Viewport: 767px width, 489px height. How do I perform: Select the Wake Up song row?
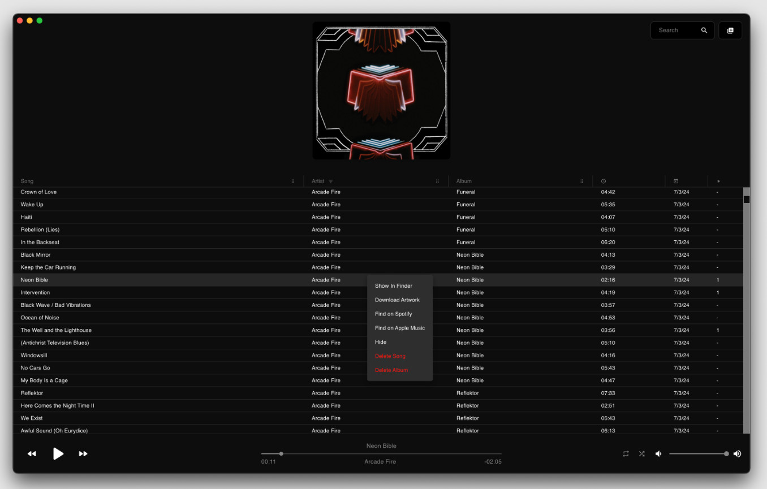coord(378,205)
